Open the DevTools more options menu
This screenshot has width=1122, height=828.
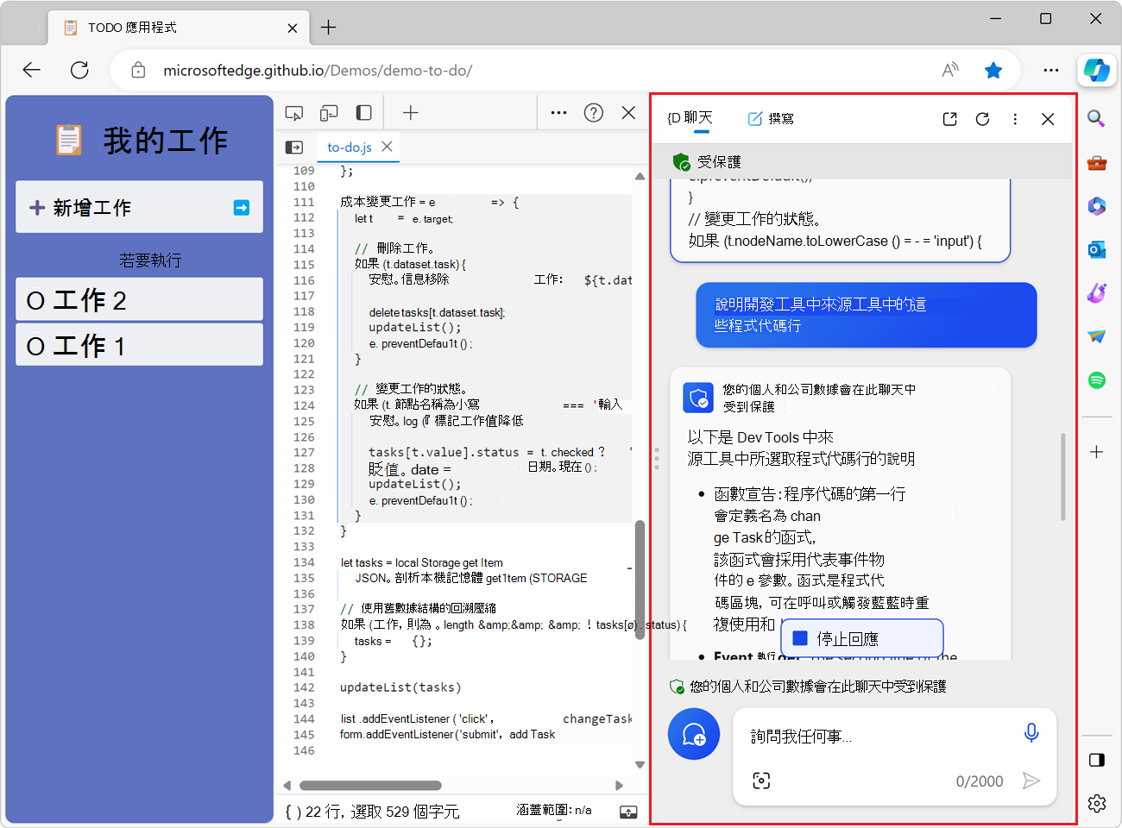click(x=558, y=112)
